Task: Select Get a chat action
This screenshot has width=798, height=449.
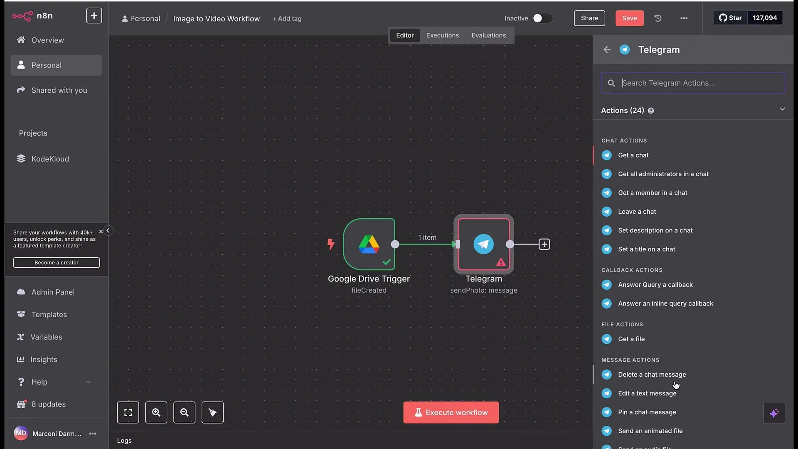Action: pyautogui.click(x=693, y=155)
